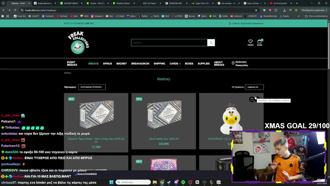Open a new browser tab
Screen dimensions: 330x186
[x=297, y=3]
